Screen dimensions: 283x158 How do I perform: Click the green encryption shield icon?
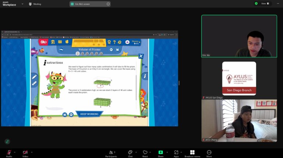click(256, 4)
